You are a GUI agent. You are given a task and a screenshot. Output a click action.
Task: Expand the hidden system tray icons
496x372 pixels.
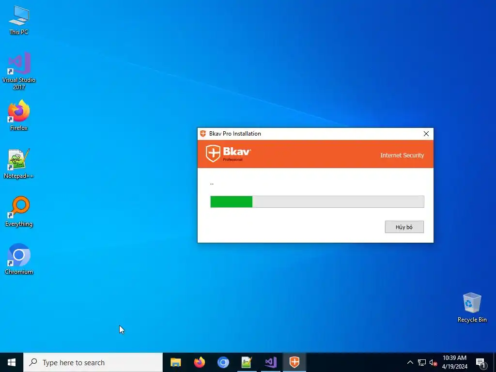tap(410, 362)
